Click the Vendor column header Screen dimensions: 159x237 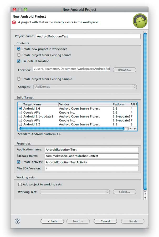(x=85, y=104)
